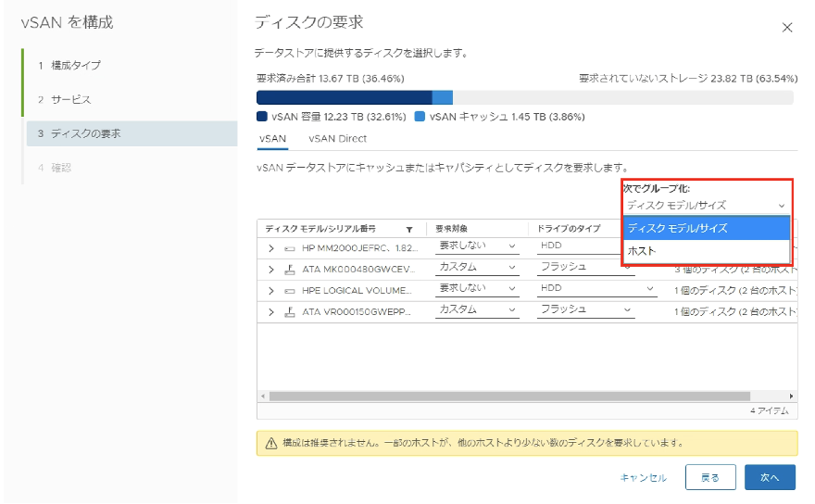Select ホスト option in group-by list
The height and width of the screenshot is (504, 815).
click(x=706, y=251)
